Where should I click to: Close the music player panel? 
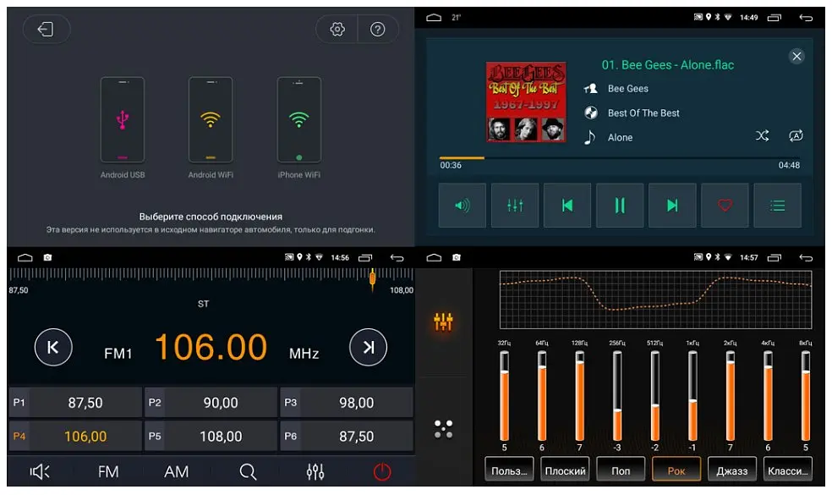coord(796,57)
